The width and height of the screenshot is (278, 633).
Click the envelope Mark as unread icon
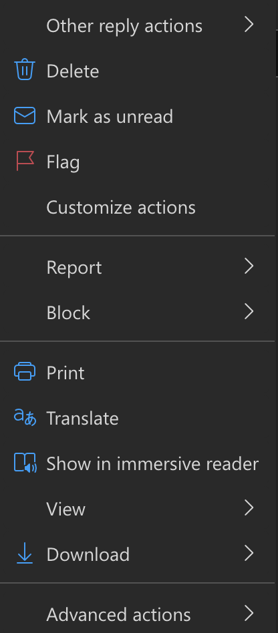tap(25, 116)
